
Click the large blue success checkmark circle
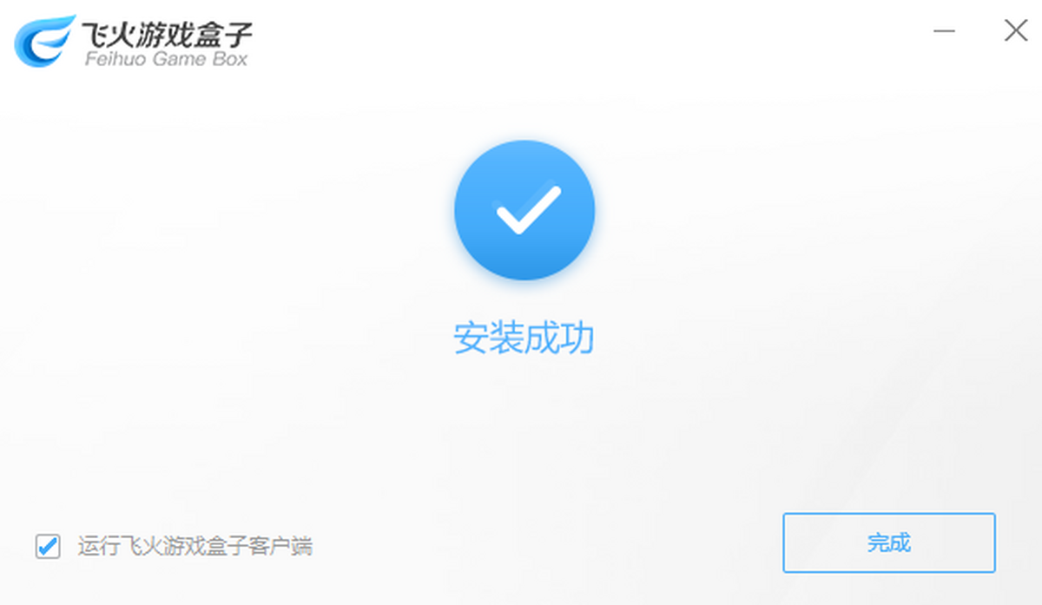(x=524, y=209)
